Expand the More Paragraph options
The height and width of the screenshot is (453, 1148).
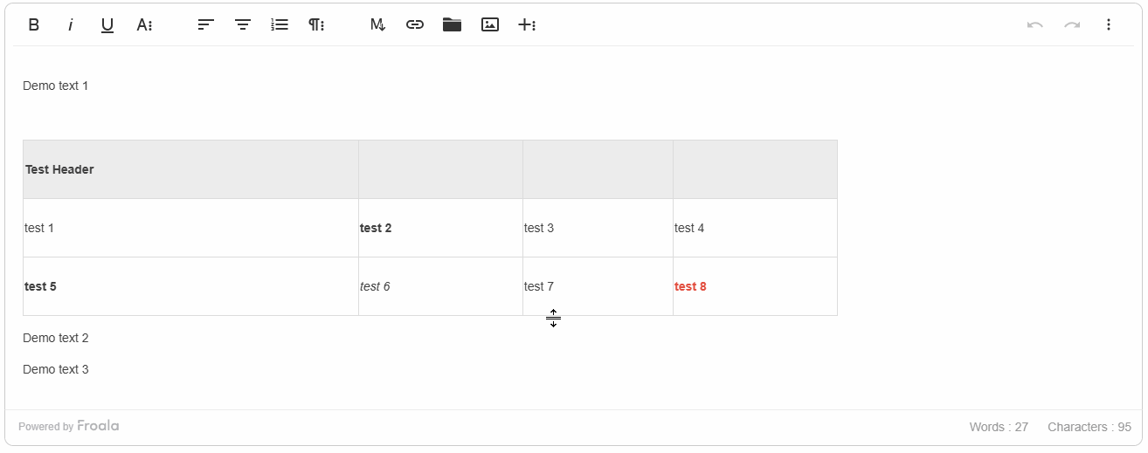pos(316,24)
